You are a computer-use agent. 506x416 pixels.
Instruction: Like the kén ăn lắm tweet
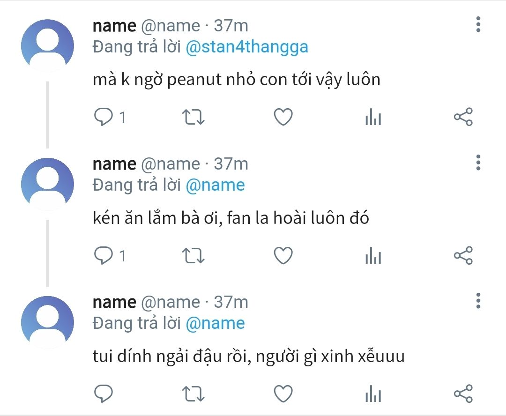pyautogui.click(x=283, y=256)
